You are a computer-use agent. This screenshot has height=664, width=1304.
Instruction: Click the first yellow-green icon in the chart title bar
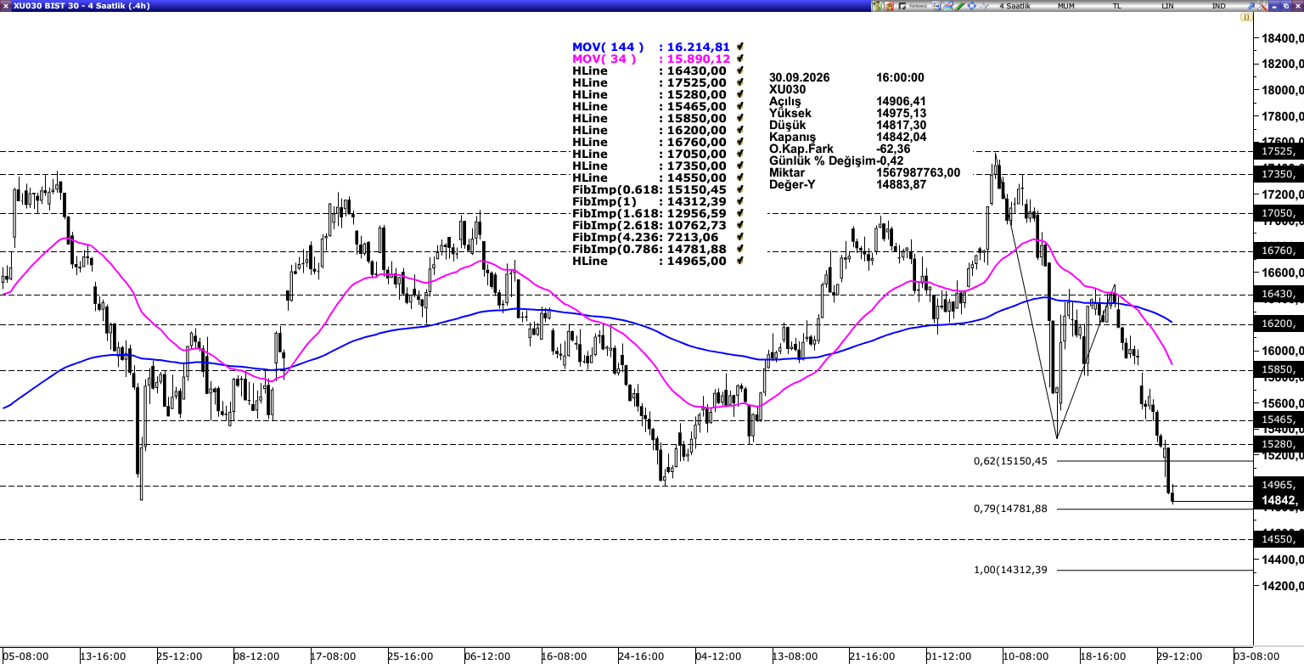(x=876, y=6)
